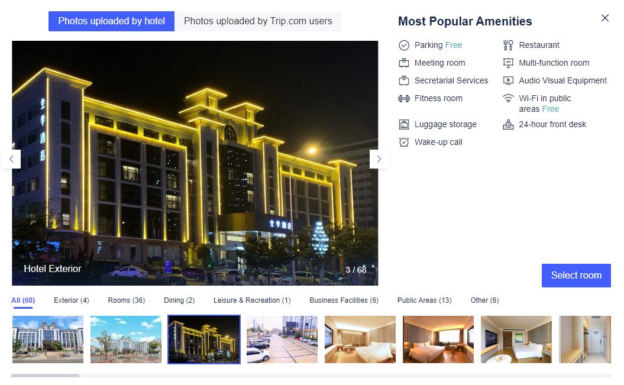Click the Wi-Fi in public areas icon
Screen dimensions: 624x385
(508, 98)
